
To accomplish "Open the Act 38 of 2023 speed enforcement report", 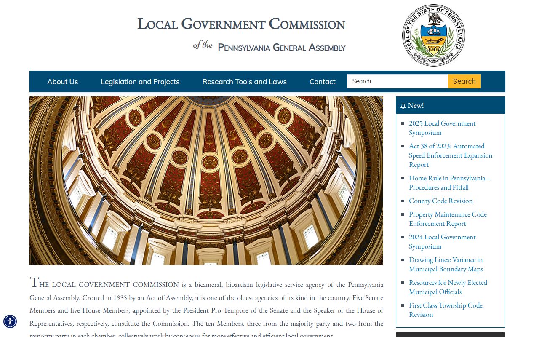I will 451,155.
